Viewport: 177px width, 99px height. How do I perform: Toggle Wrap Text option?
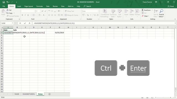69,11
